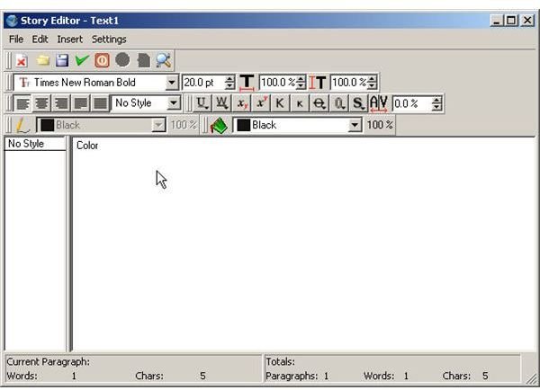This screenshot has height=390, width=540.
Task: Click the word Color in text area
Action: point(87,146)
